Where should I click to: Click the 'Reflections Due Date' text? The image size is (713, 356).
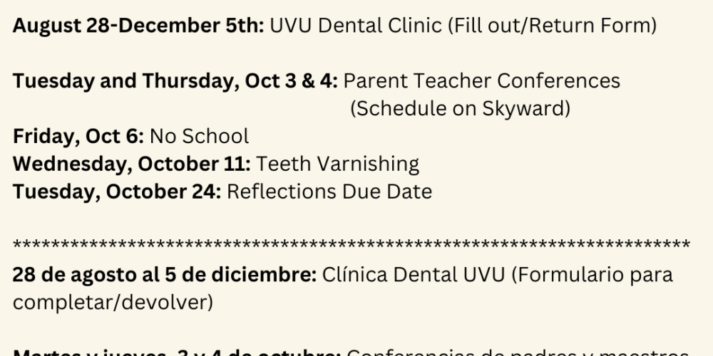[329, 192]
